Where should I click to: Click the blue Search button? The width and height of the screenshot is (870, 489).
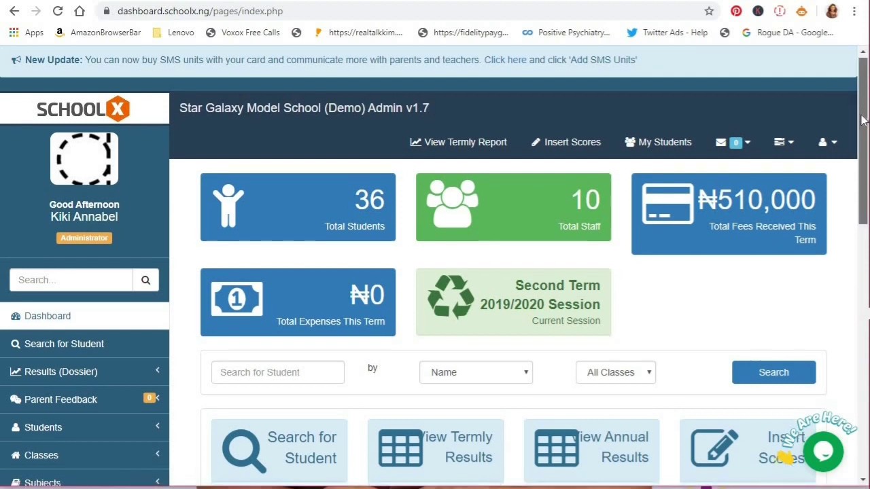coord(773,372)
